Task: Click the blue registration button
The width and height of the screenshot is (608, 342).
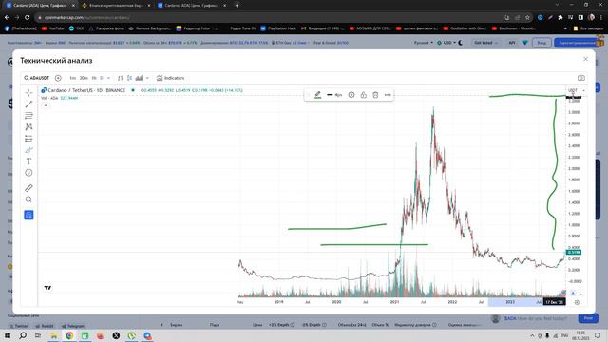Action: pos(577,43)
